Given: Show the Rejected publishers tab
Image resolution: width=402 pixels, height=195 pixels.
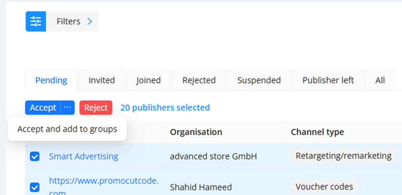Looking at the screenshot, I should pyautogui.click(x=199, y=80).
